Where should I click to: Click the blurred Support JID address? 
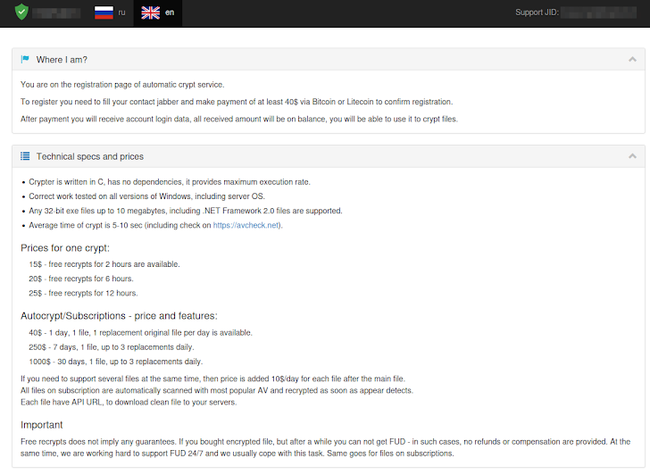pos(602,12)
